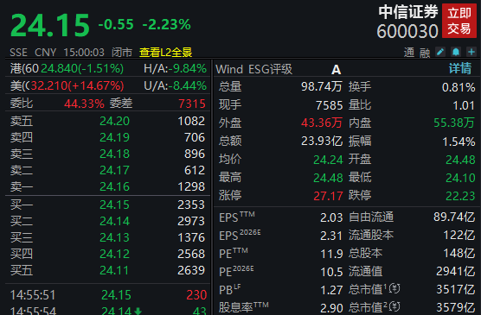The height and width of the screenshot is (315, 481).
Task: Click the yuan icon beside 总市值1
Action: pyautogui.click(x=394, y=288)
